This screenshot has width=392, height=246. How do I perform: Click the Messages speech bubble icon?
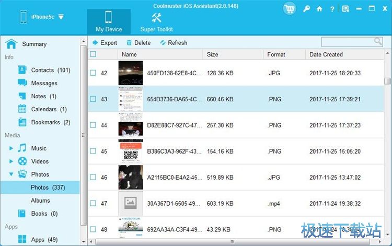pos(22,83)
